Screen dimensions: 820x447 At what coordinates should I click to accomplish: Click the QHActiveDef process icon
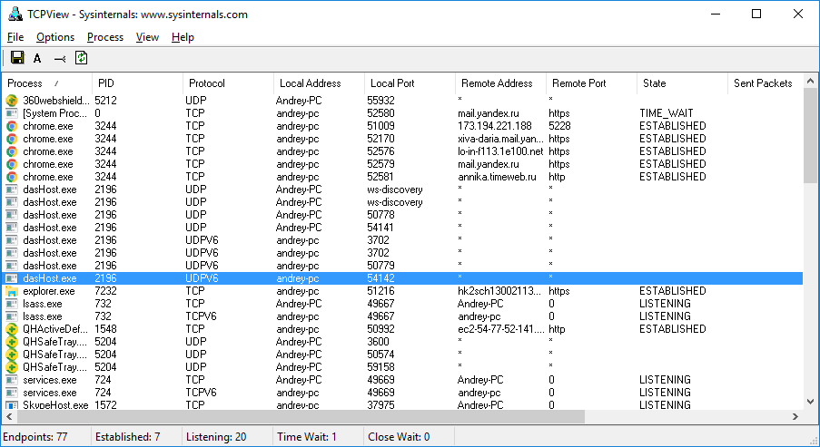click(x=12, y=329)
